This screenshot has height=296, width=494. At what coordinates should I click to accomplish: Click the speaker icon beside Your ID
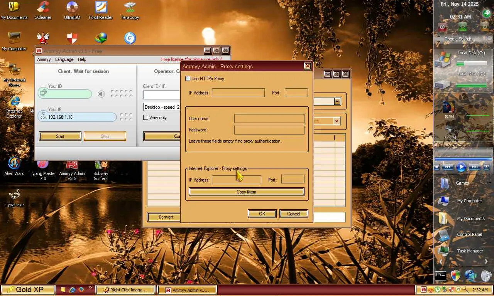pos(101,94)
